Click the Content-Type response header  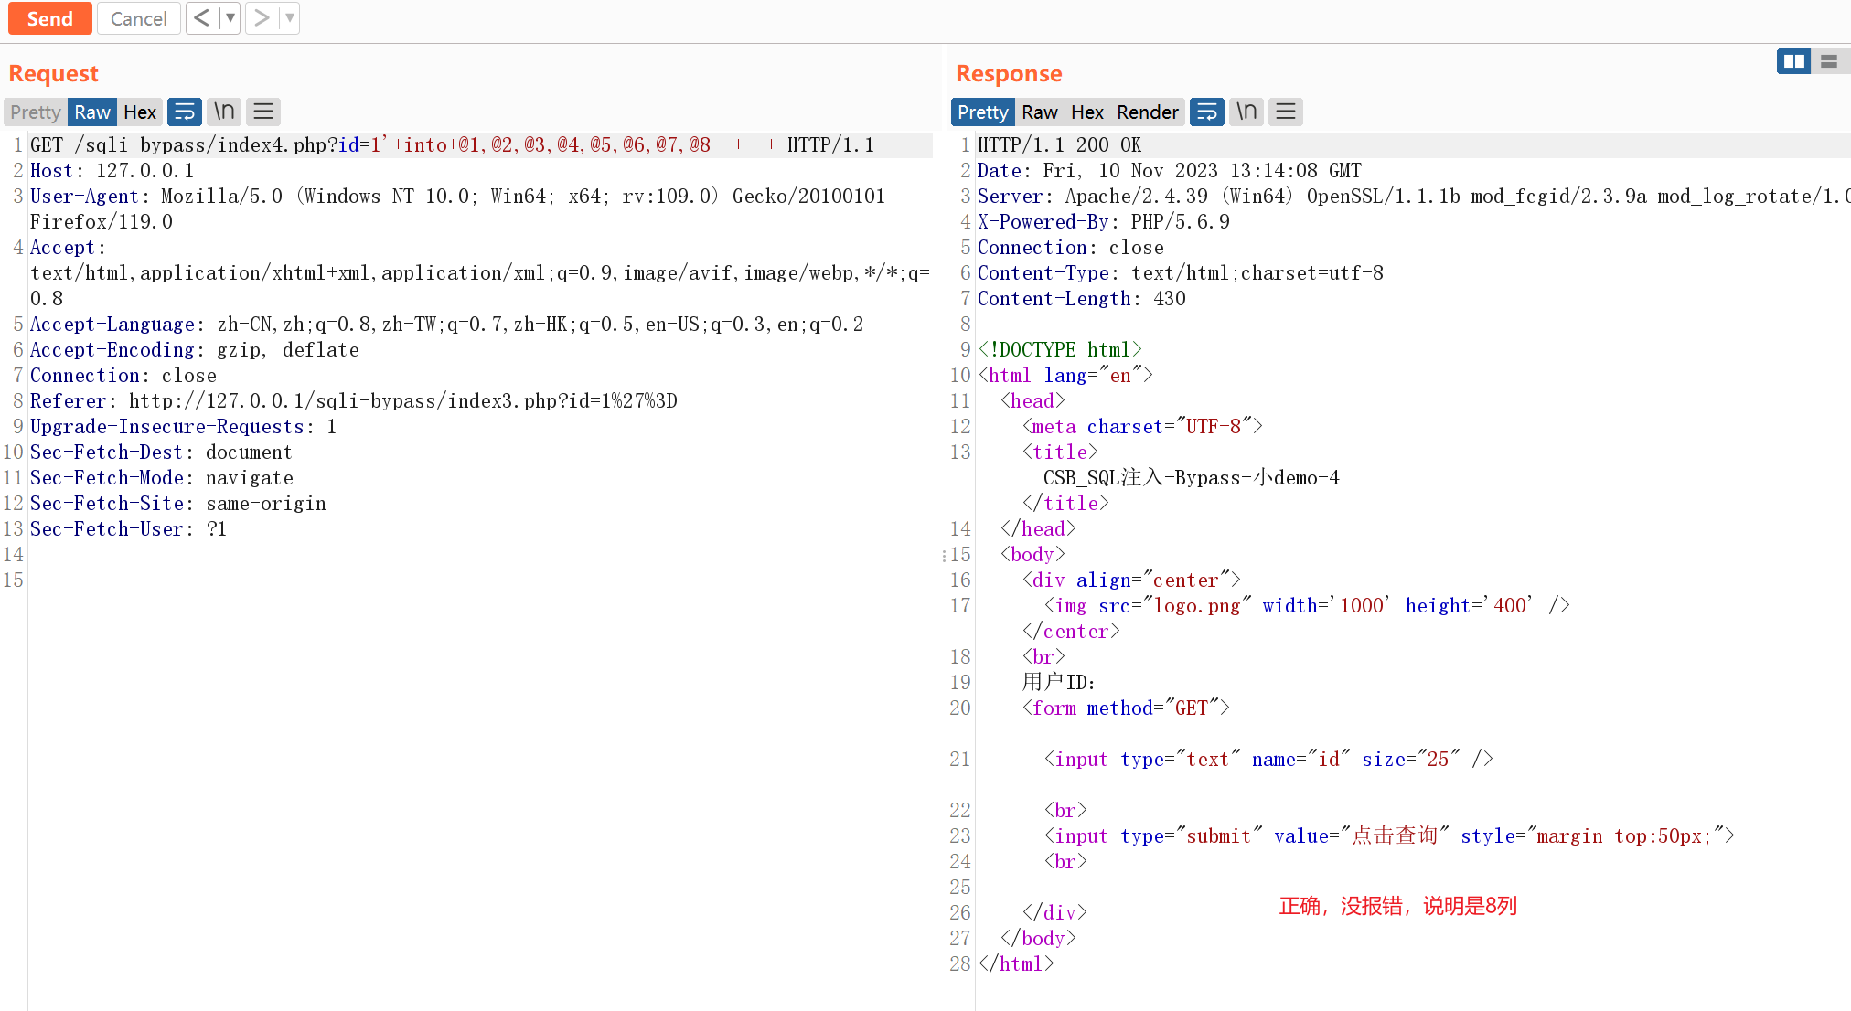tap(1180, 272)
